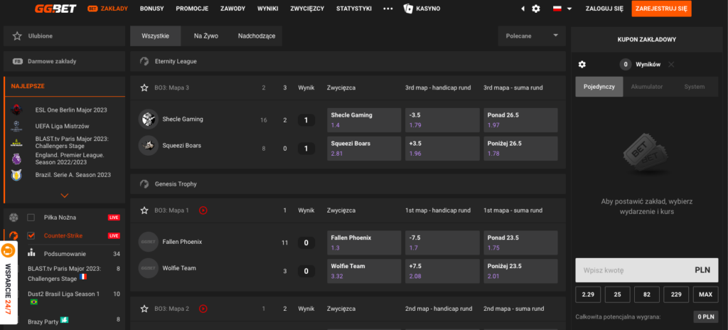Favorite the Shecle Gaming match star
The width and height of the screenshot is (728, 330).
144,87
